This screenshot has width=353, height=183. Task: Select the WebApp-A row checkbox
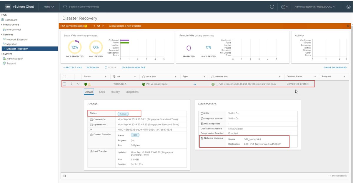click(64, 84)
